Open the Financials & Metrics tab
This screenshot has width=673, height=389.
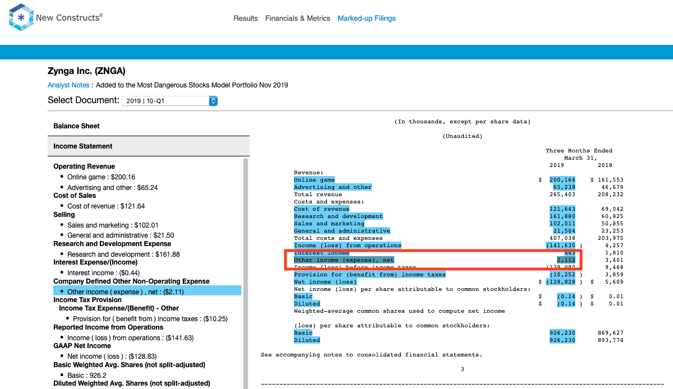298,18
